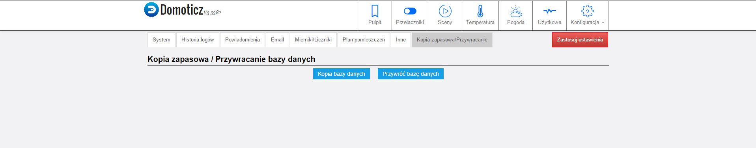The width and height of the screenshot is (756, 148).
Task: Switch to the Historia logów tab
Action: pos(198,40)
